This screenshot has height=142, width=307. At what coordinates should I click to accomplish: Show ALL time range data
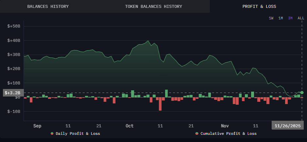pos(300,18)
